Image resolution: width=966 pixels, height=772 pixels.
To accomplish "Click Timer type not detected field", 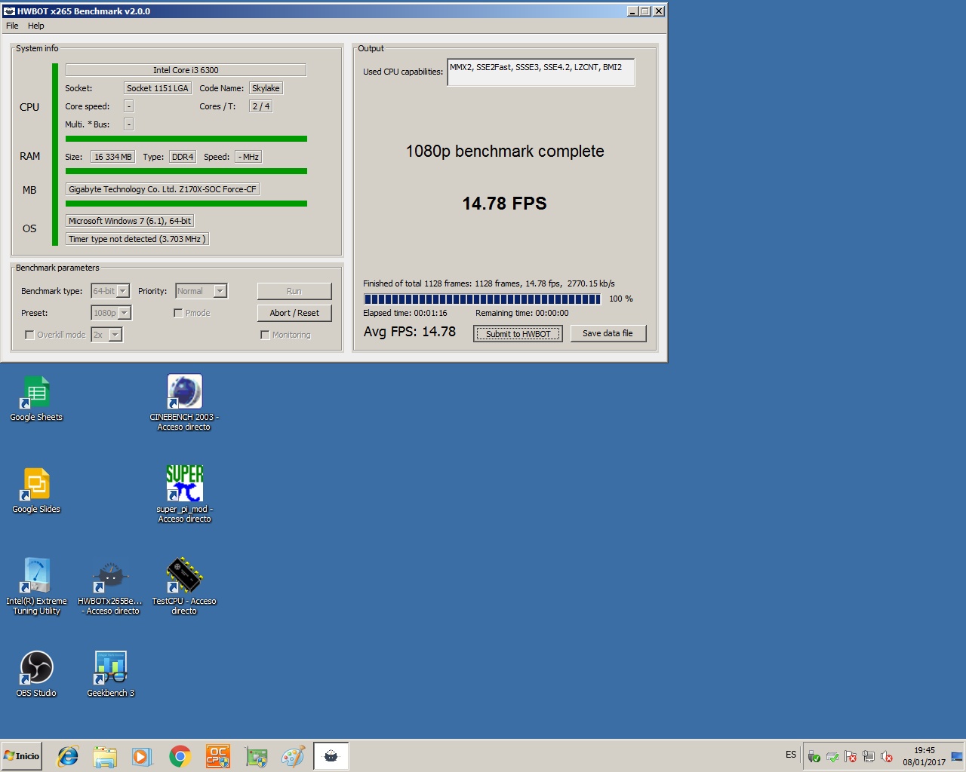I will coord(137,239).
